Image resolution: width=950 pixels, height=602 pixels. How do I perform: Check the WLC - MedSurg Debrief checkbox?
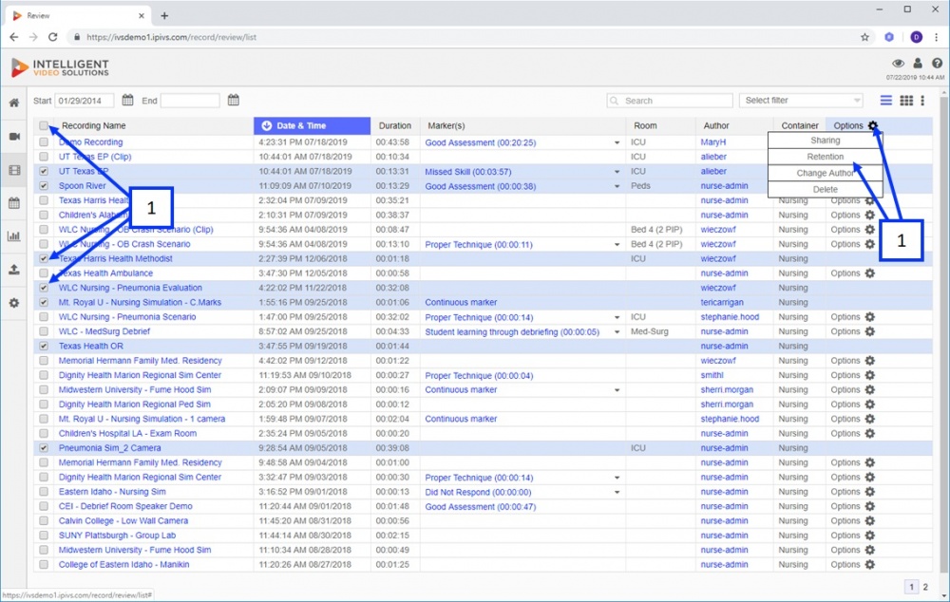[x=44, y=331]
